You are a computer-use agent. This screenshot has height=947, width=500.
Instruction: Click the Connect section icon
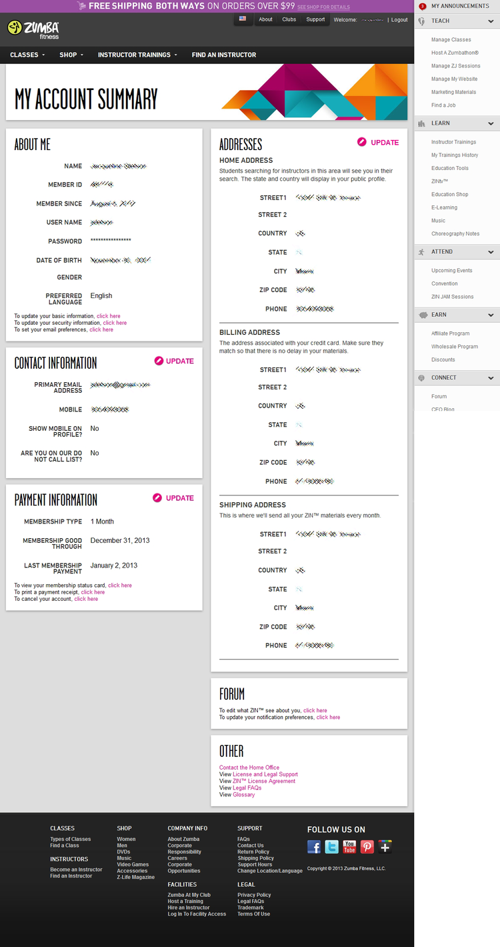[x=422, y=377]
